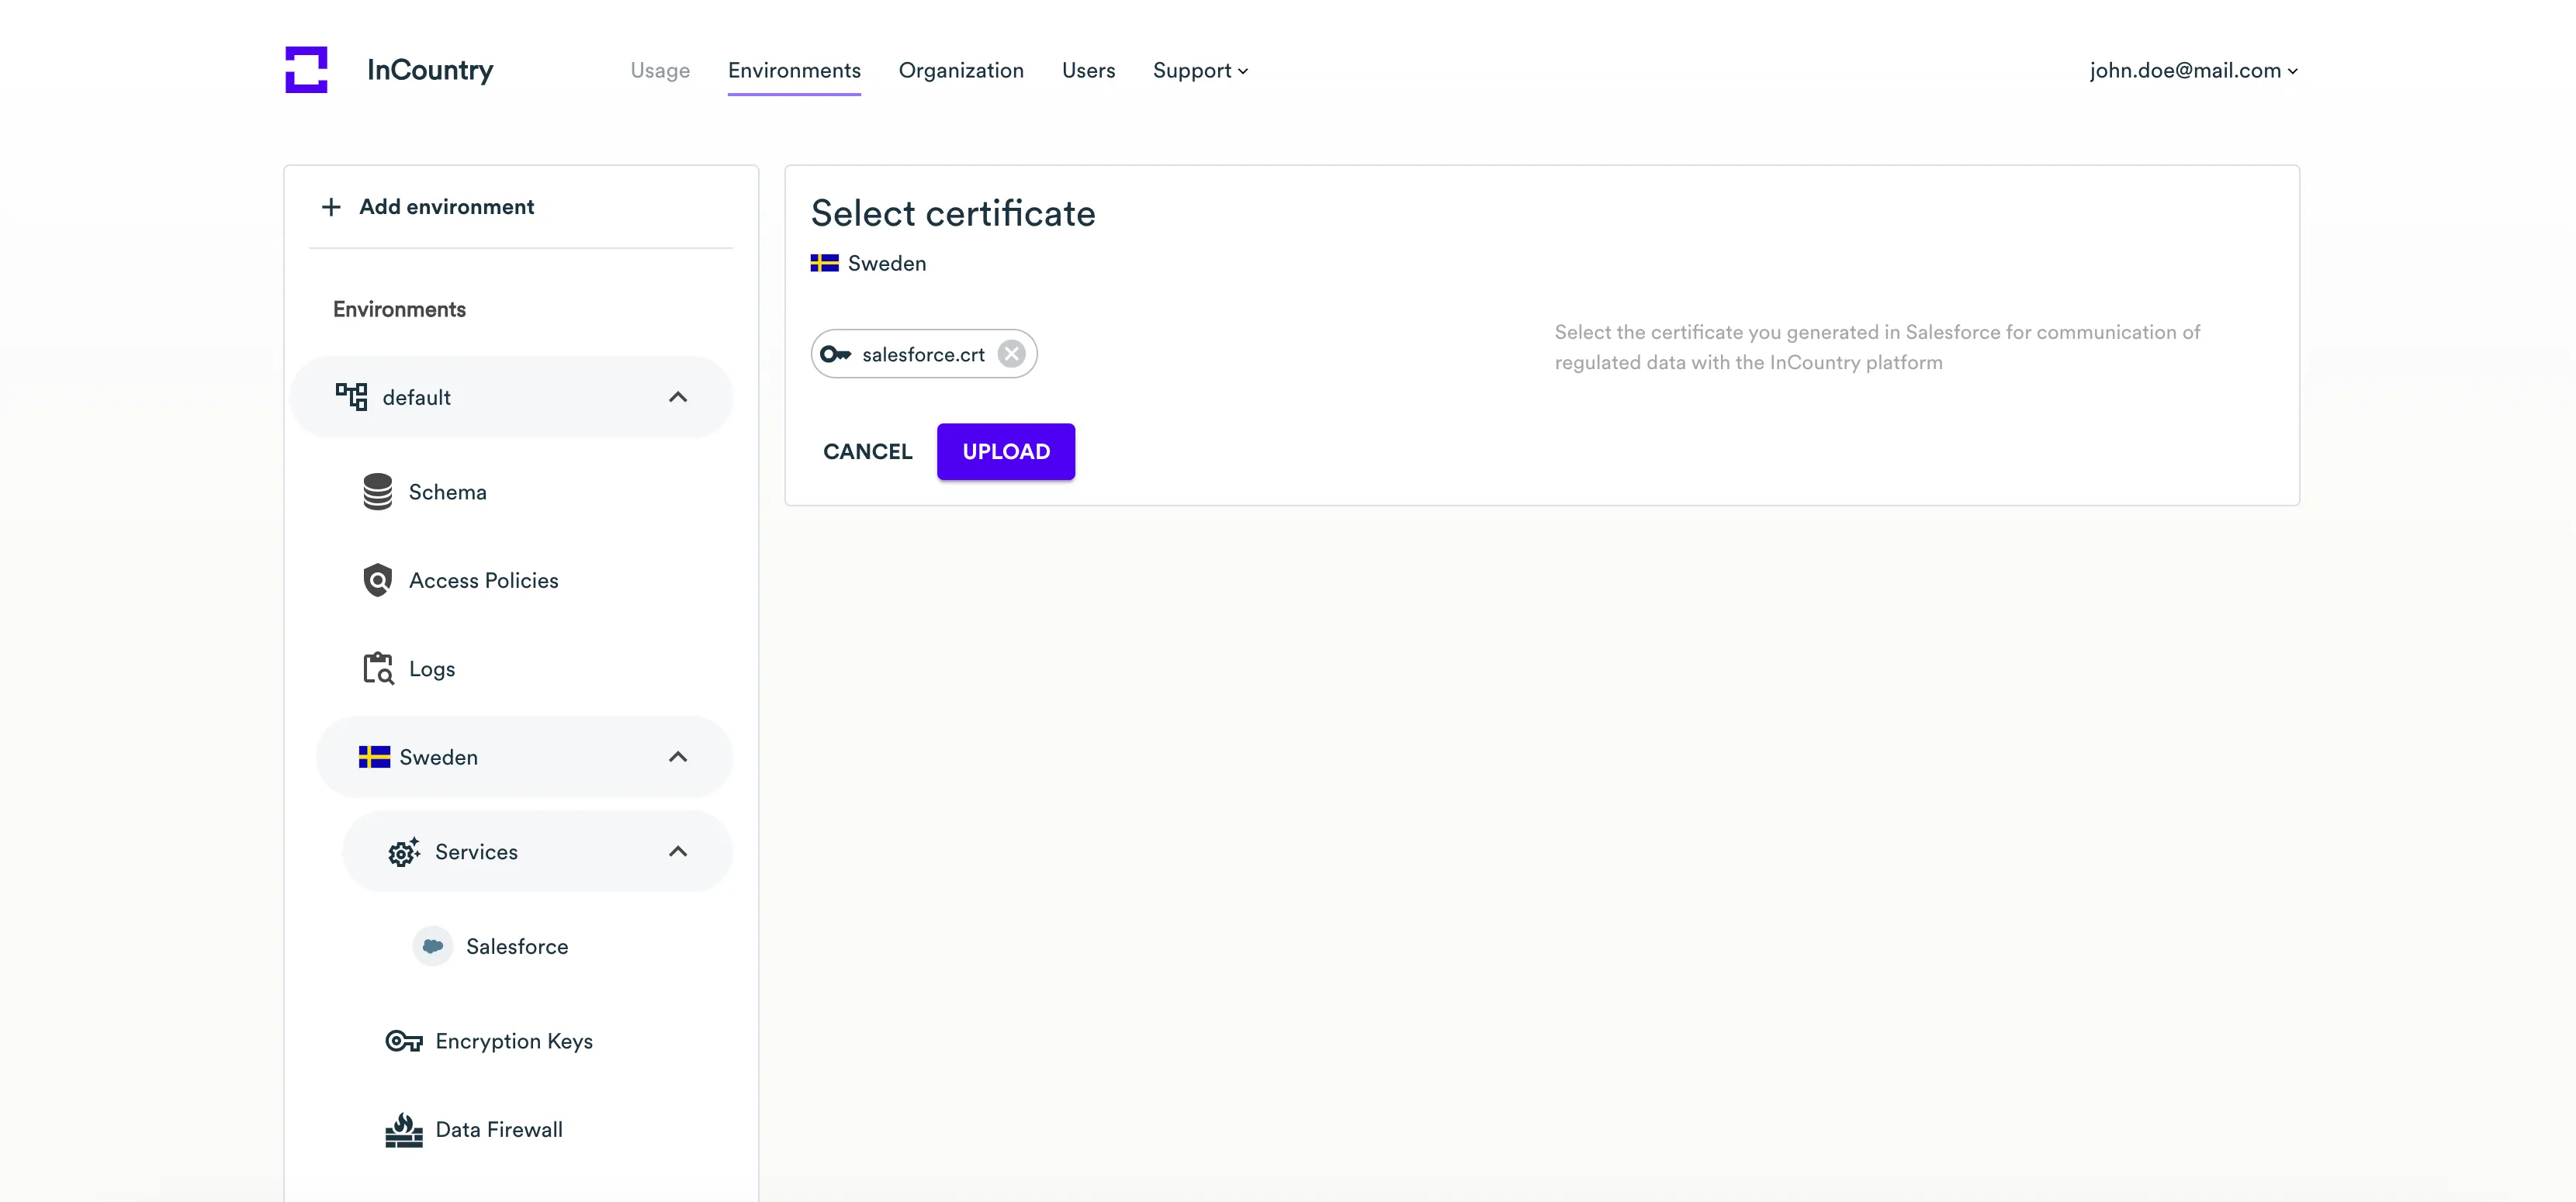Viewport: 2576px width, 1202px height.
Task: Click the Logs clipboard icon
Action: coord(377,668)
